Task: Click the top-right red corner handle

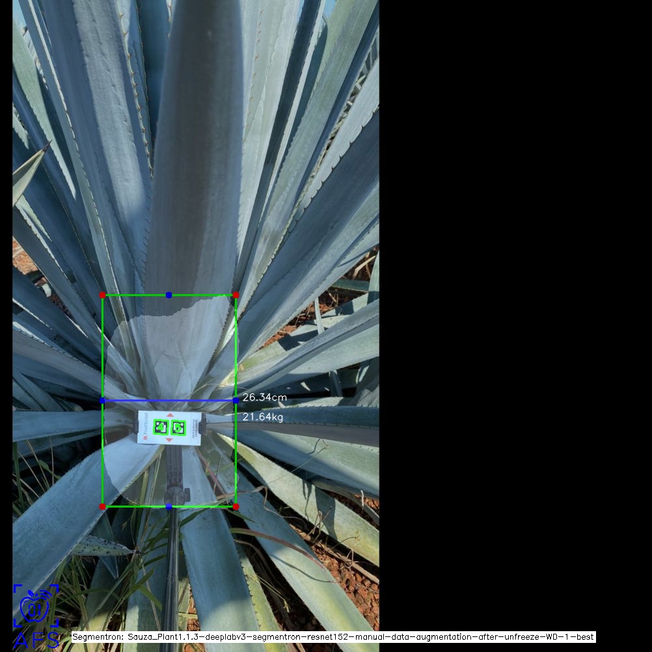Action: coord(236,295)
